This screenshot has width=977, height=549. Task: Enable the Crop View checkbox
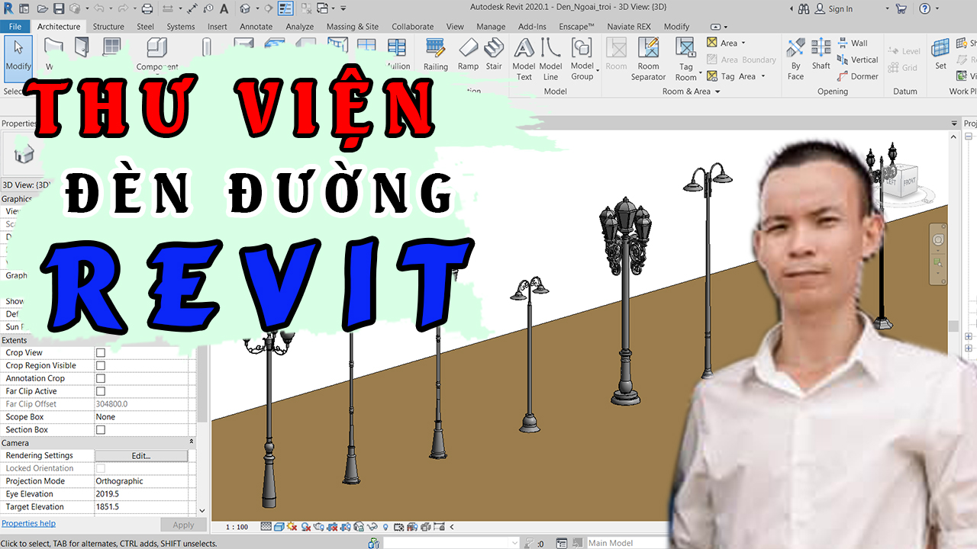100,353
